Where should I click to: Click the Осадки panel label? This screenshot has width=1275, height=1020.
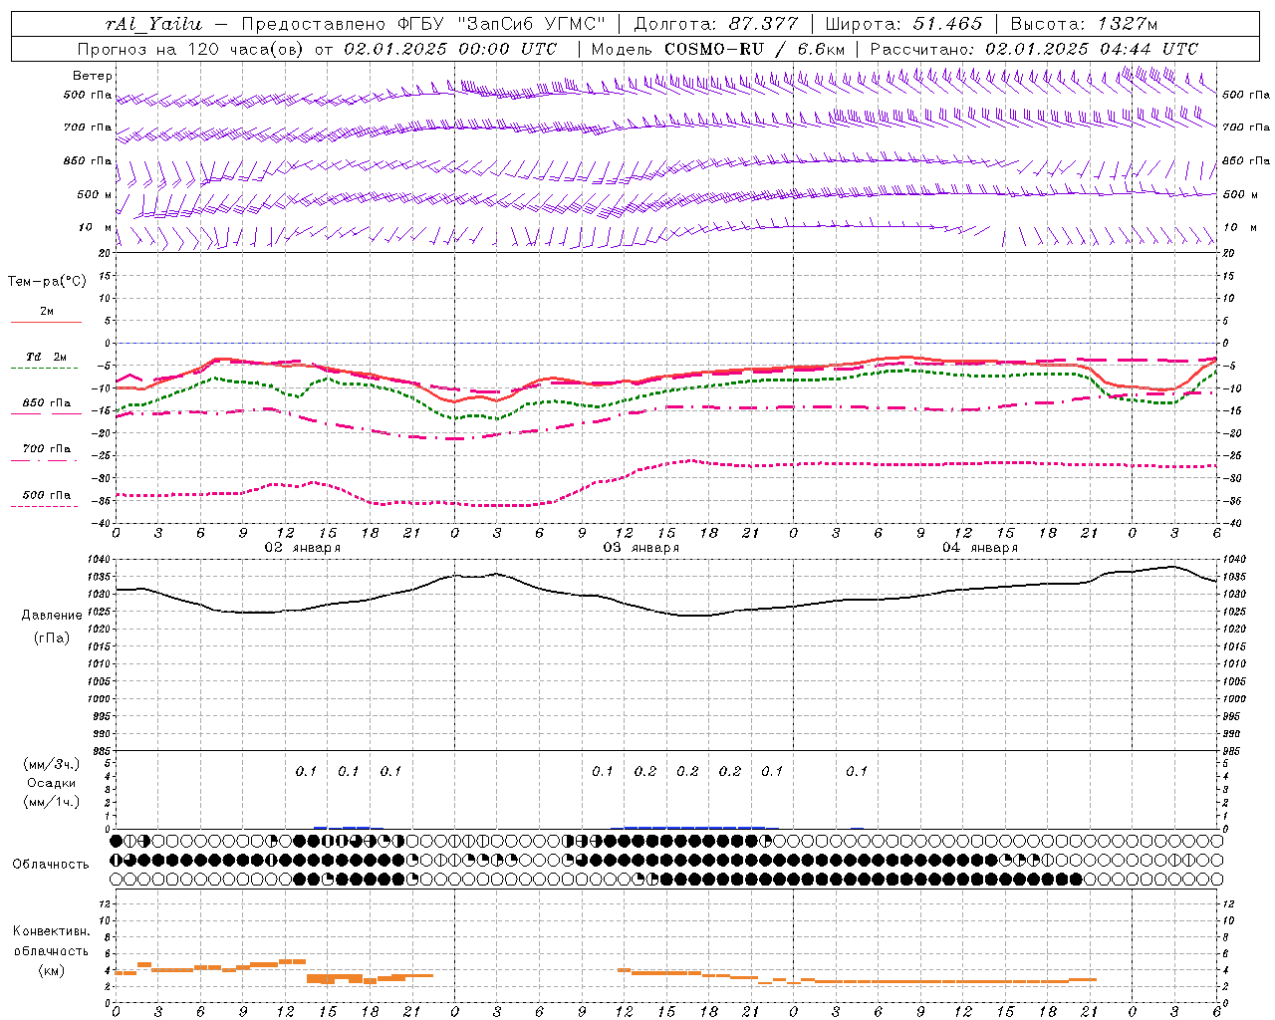pos(52,783)
